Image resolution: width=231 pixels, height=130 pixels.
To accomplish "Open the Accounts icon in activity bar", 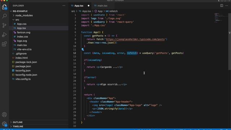I will (4, 114).
